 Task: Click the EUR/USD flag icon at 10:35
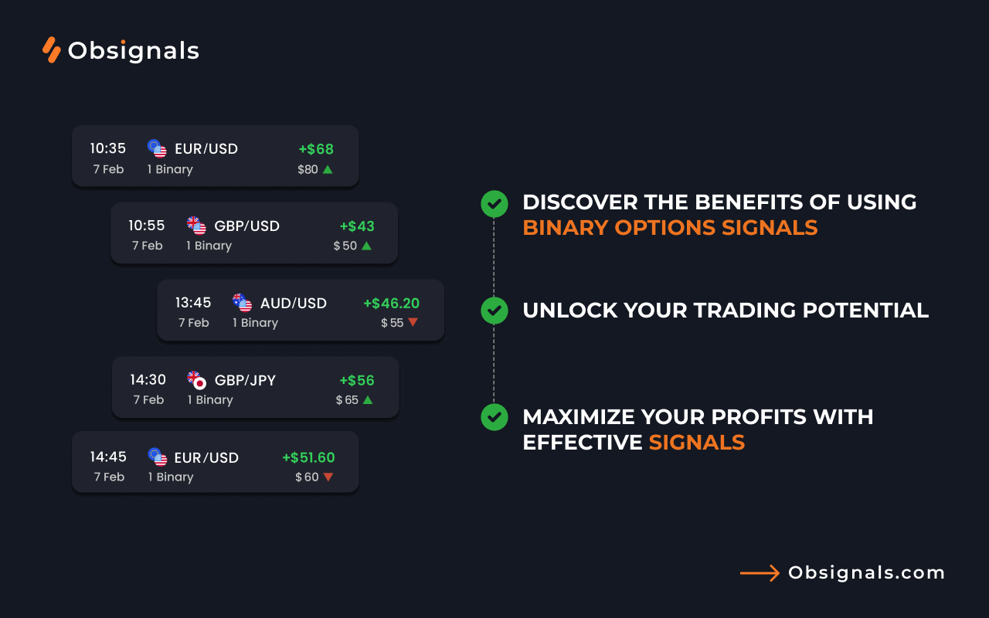[x=158, y=148]
